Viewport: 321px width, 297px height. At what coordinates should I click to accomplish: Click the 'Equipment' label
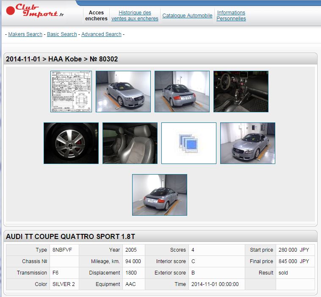point(108,284)
